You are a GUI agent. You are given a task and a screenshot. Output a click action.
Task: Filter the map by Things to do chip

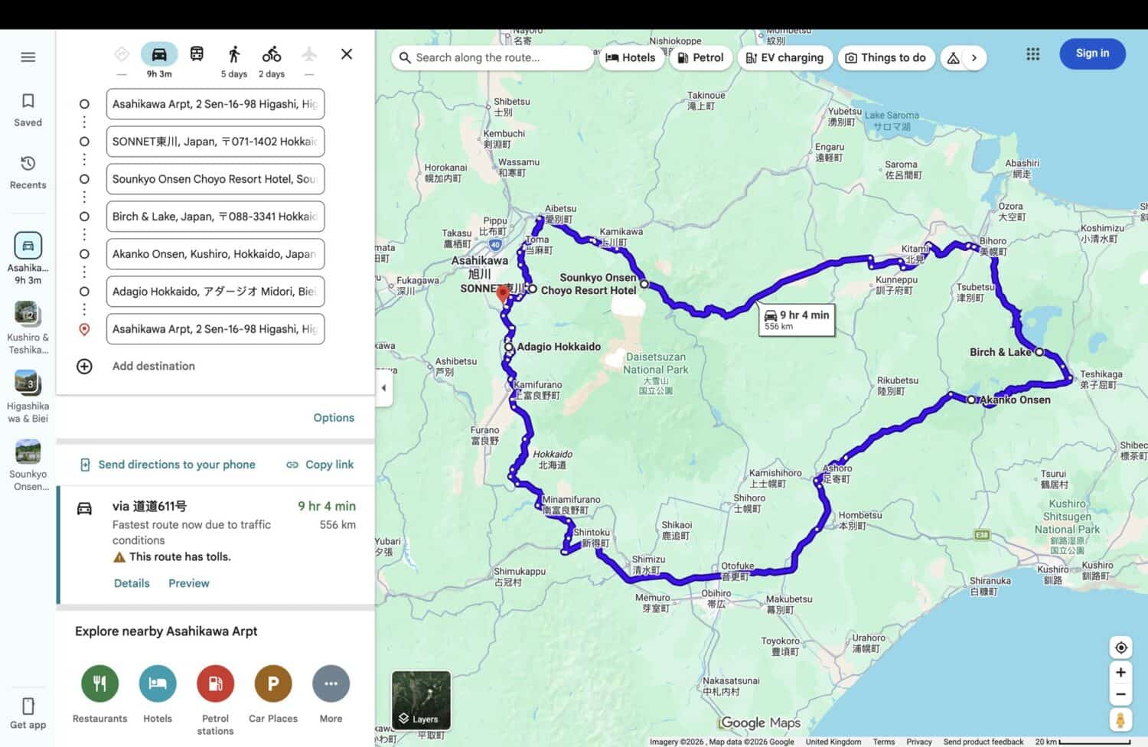point(885,57)
